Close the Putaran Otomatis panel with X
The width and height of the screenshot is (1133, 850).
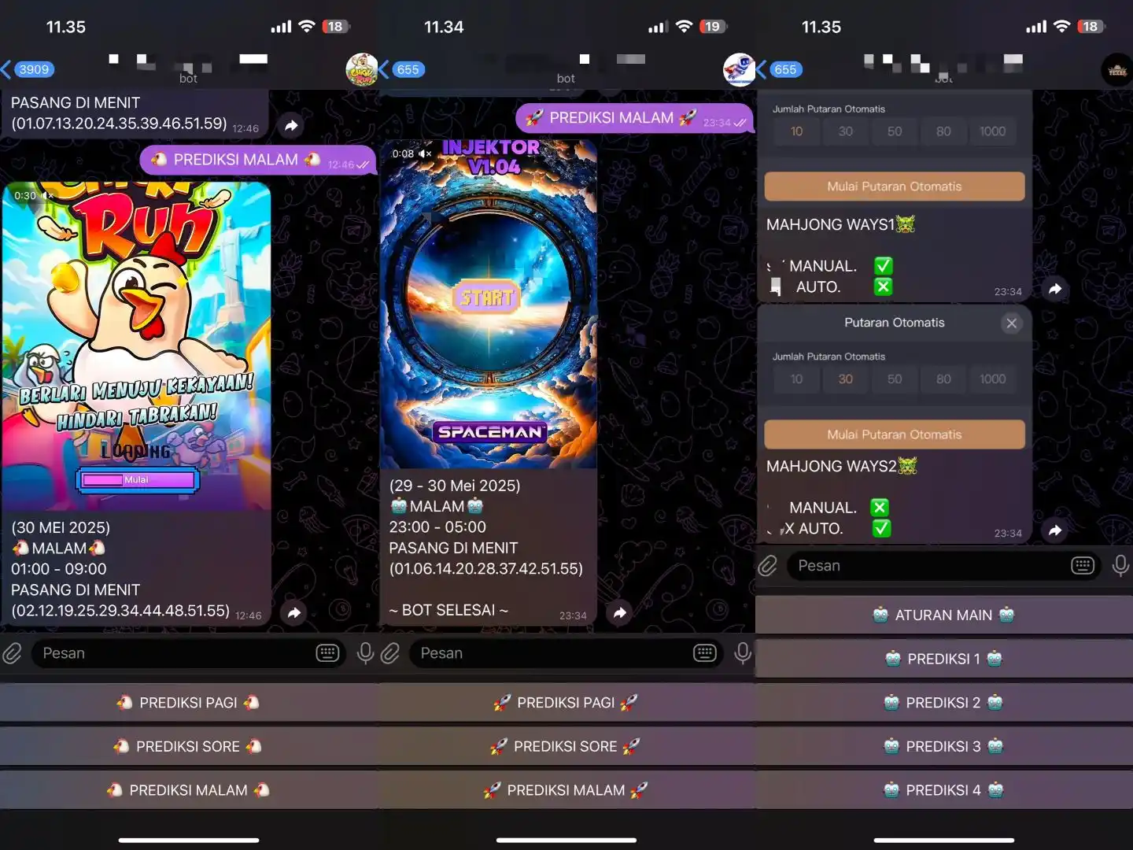coord(1012,323)
